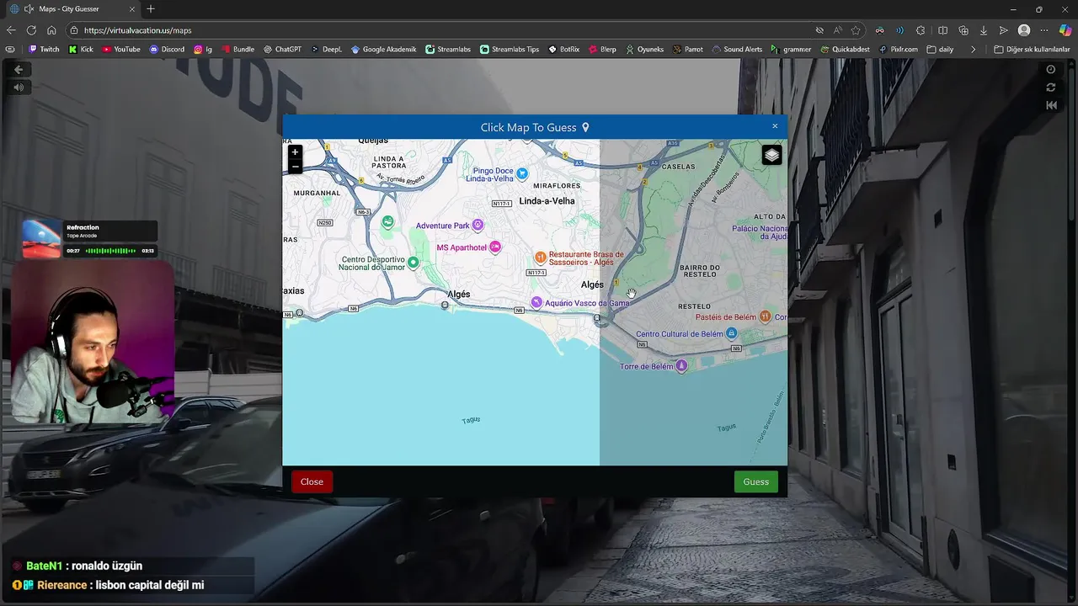The width and height of the screenshot is (1078, 606).
Task: Open the YouTube bookmark
Action: tap(121, 49)
